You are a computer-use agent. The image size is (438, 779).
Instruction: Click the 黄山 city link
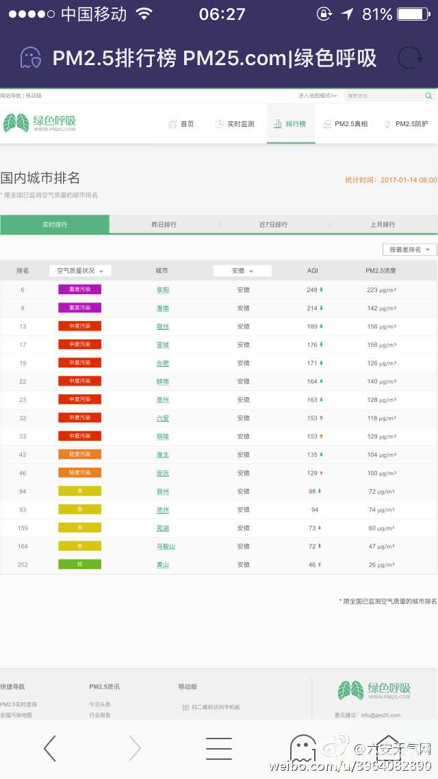(x=163, y=565)
